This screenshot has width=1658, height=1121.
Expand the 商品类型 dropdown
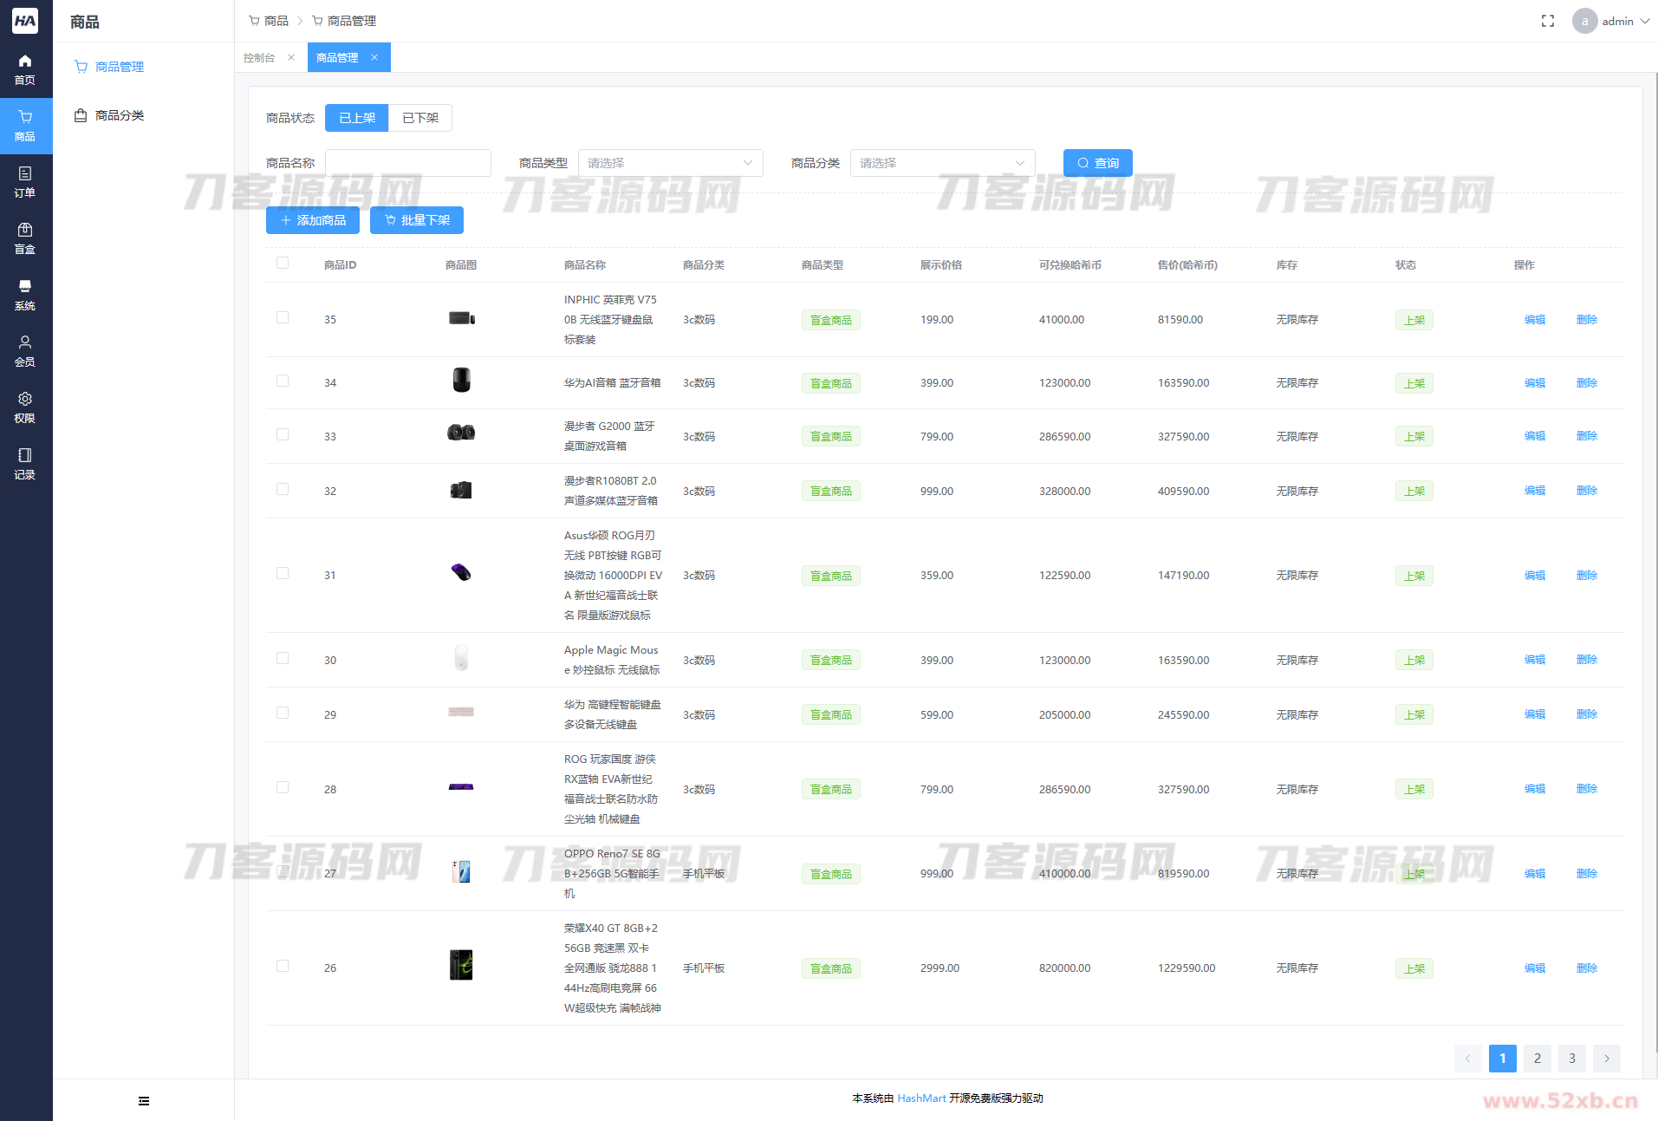(670, 163)
